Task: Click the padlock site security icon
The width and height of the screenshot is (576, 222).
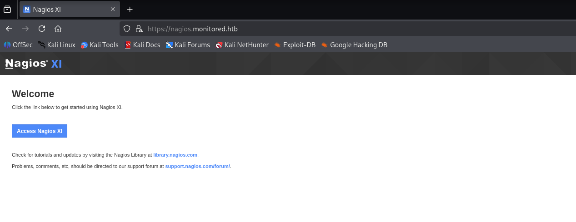Action: tap(139, 29)
